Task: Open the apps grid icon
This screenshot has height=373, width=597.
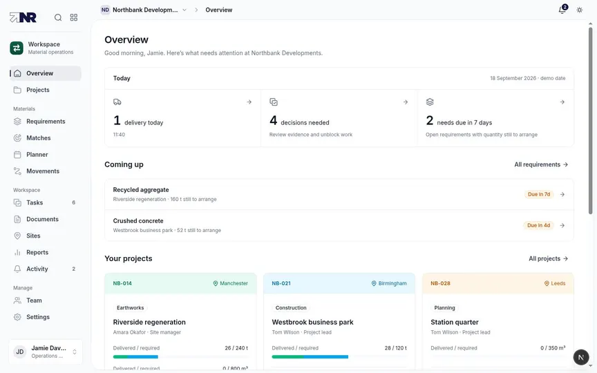Action: [74, 17]
